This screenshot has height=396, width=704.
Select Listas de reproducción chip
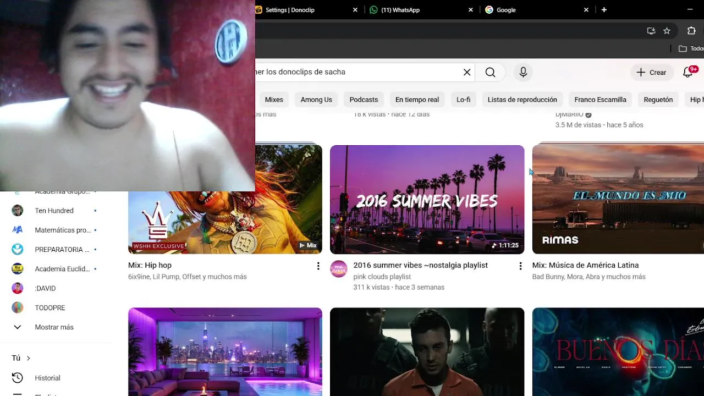pos(522,100)
